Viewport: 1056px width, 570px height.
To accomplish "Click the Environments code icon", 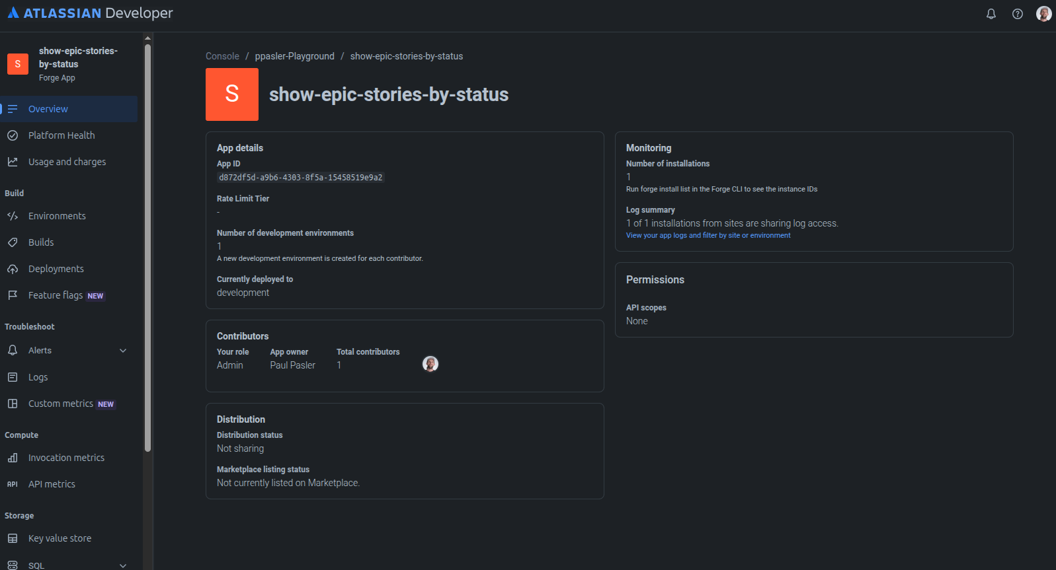I will coord(13,216).
